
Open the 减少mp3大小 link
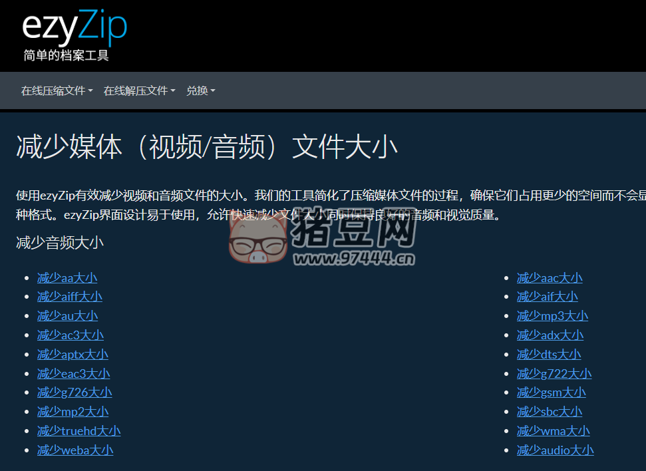tap(552, 316)
